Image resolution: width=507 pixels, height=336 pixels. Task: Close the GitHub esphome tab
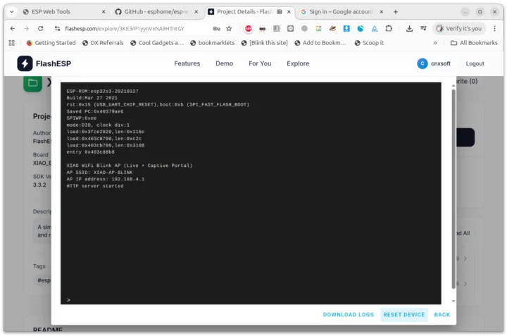click(x=196, y=12)
